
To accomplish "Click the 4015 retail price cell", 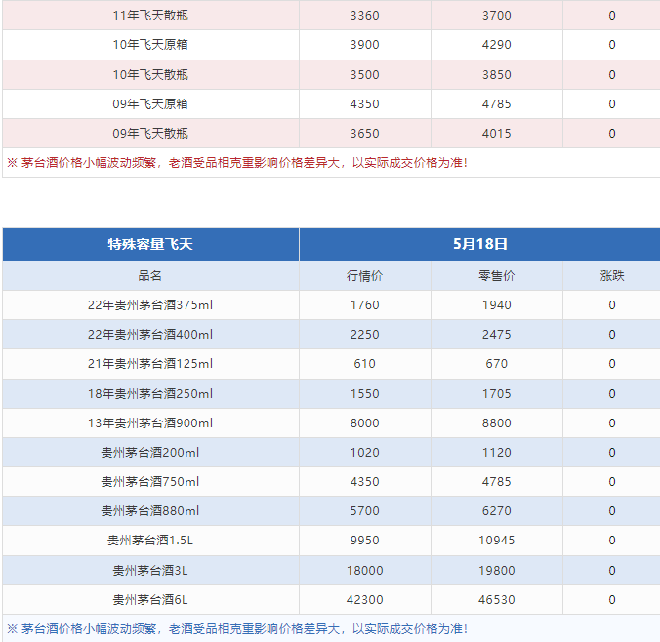I will [496, 134].
